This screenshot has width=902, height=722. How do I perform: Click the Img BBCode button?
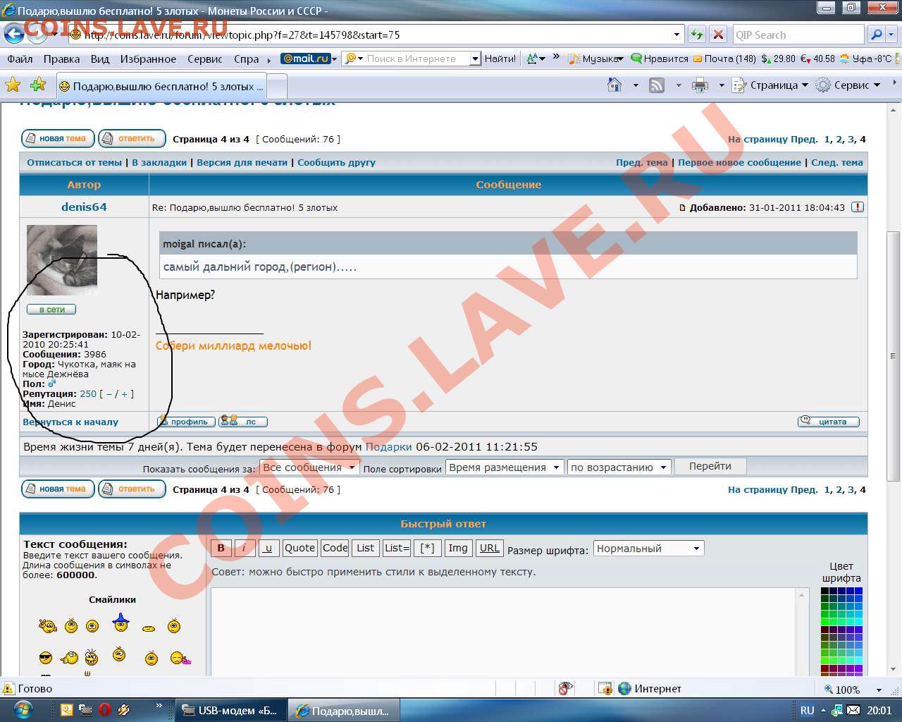tap(457, 548)
